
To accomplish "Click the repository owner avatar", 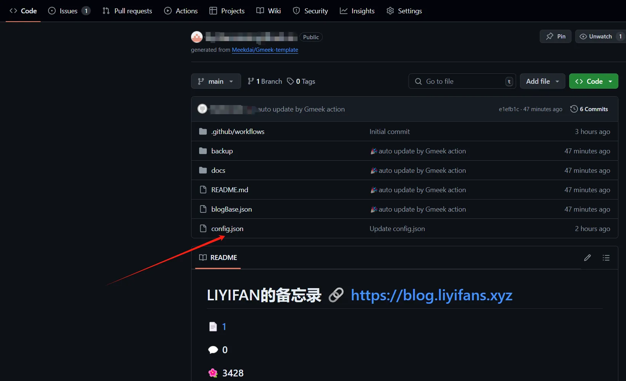I will click(197, 37).
